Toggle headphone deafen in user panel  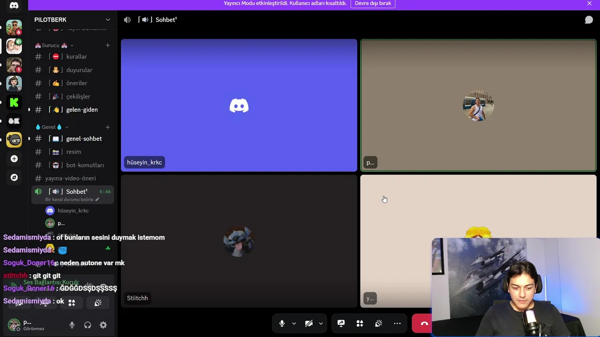tap(88, 325)
